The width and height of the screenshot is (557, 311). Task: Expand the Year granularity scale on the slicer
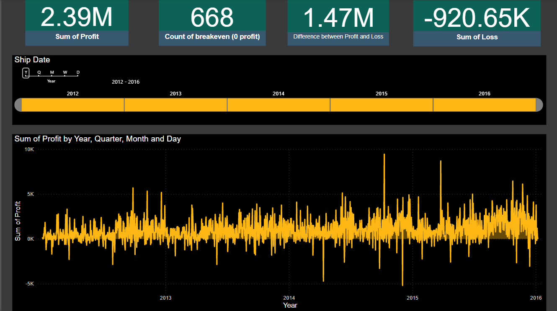(51, 81)
